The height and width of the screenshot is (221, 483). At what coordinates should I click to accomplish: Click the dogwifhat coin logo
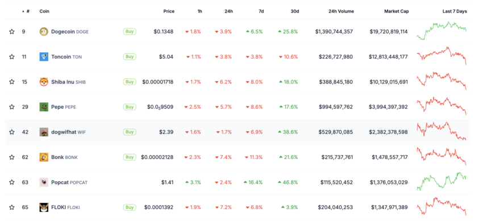click(x=44, y=132)
